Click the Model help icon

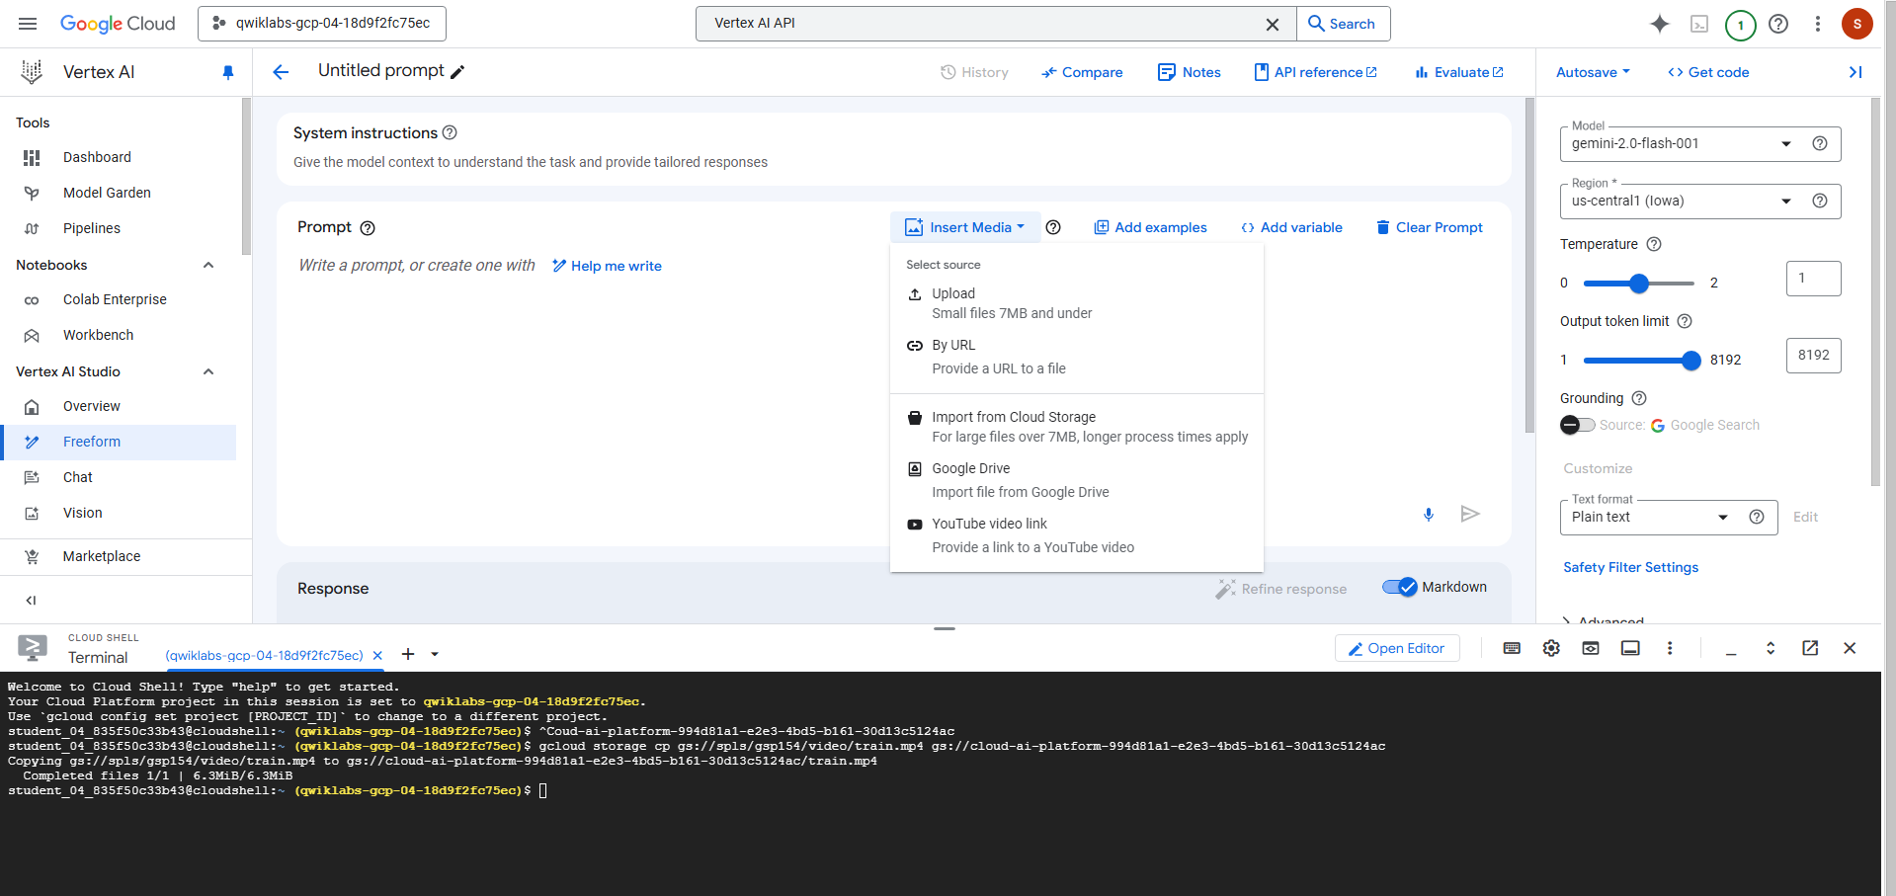pos(1820,143)
